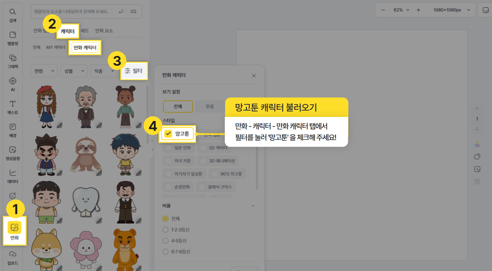Duplicate the page with the copy icon
Screen dimensions: 492x271
pyautogui.click(x=477, y=157)
